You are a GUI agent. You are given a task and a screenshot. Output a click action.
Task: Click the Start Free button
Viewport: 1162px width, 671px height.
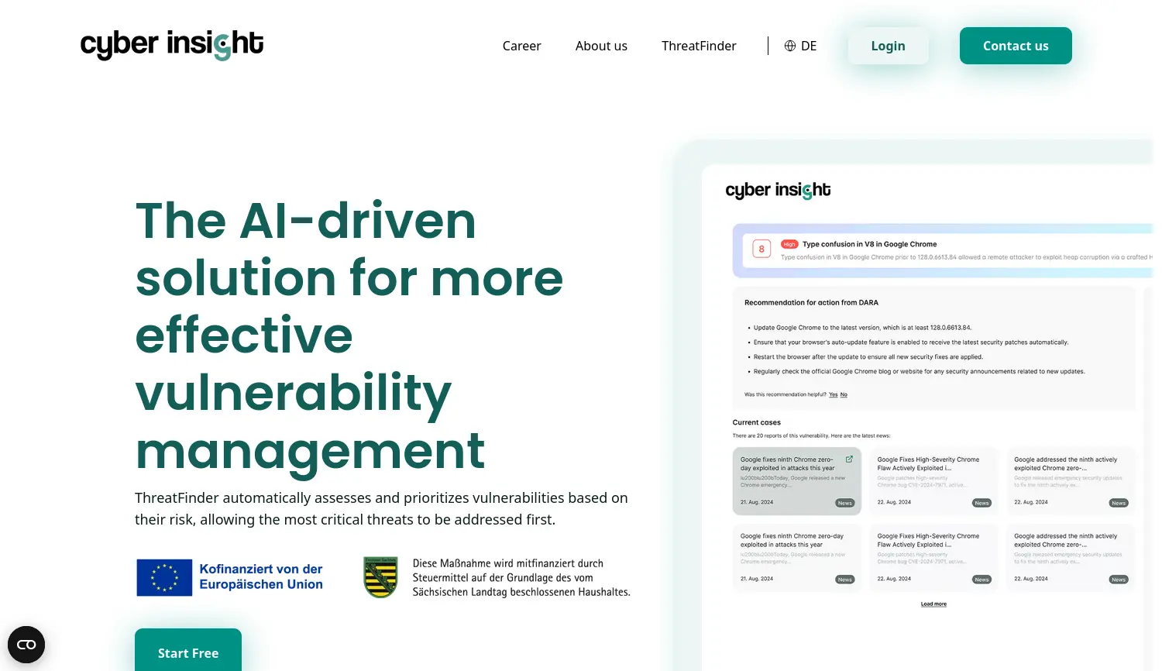tap(187, 652)
